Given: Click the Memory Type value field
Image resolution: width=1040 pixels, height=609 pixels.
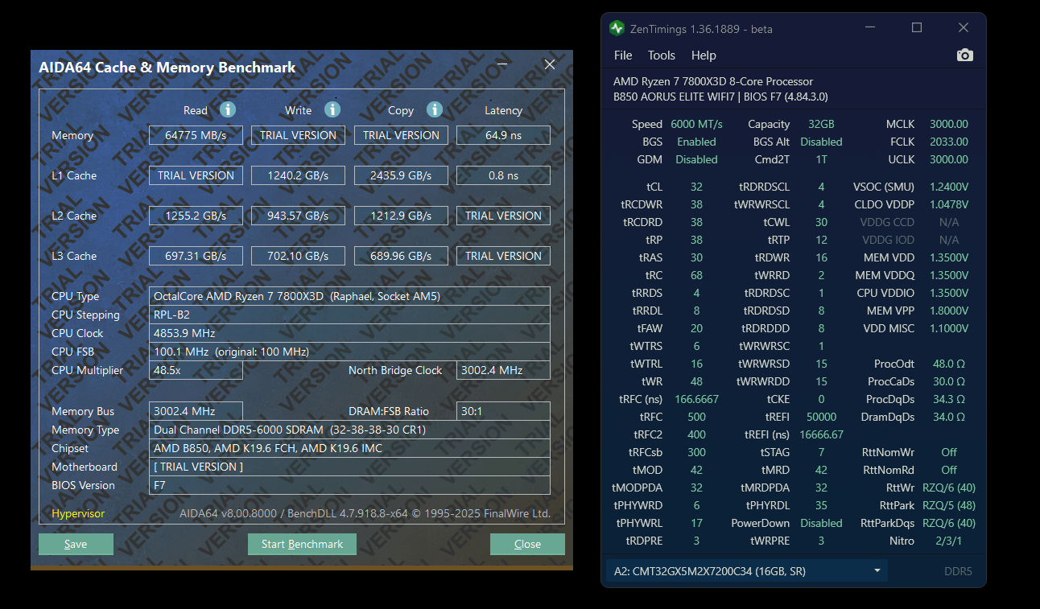Looking at the screenshot, I should [x=349, y=430].
